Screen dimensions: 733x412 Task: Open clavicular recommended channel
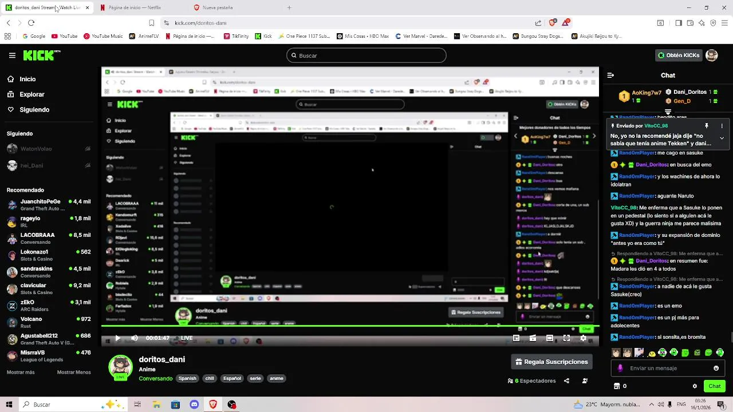(49, 288)
